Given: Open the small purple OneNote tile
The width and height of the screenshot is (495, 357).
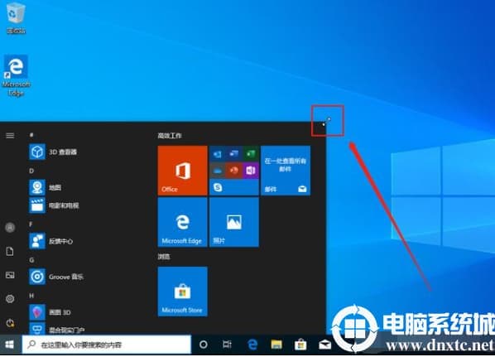Looking at the screenshot, I should coord(251,171).
